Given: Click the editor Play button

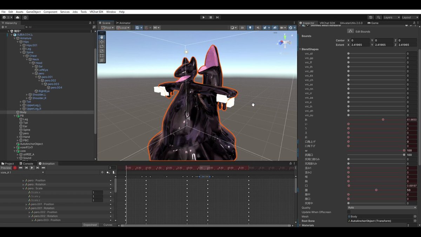Looking at the screenshot, I should pos(203,17).
